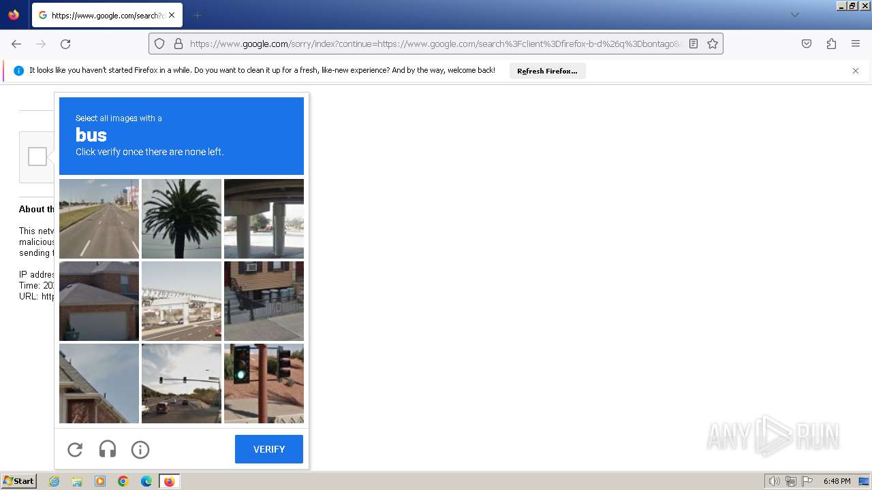The width and height of the screenshot is (872, 490).
Task: Select the roof corner and sky tile
Action: click(x=99, y=383)
